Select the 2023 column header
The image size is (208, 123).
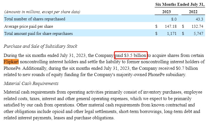[167, 12]
